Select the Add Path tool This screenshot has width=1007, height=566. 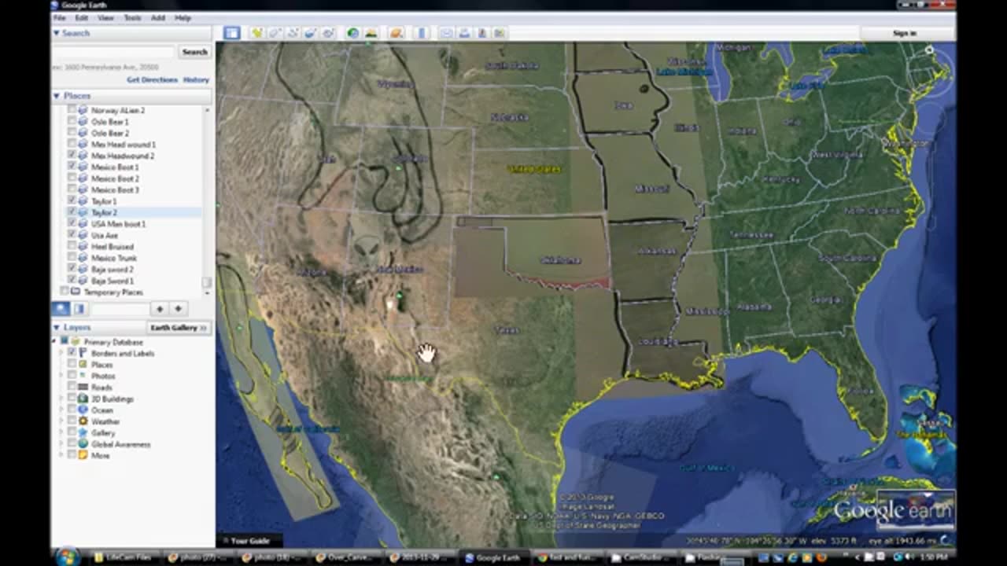click(x=293, y=33)
